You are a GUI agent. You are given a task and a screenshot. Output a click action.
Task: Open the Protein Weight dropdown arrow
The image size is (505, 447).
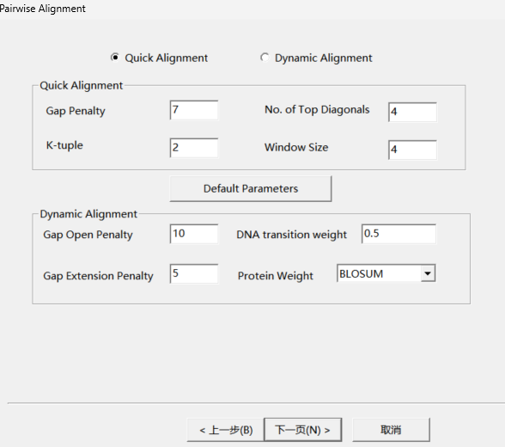pos(428,273)
